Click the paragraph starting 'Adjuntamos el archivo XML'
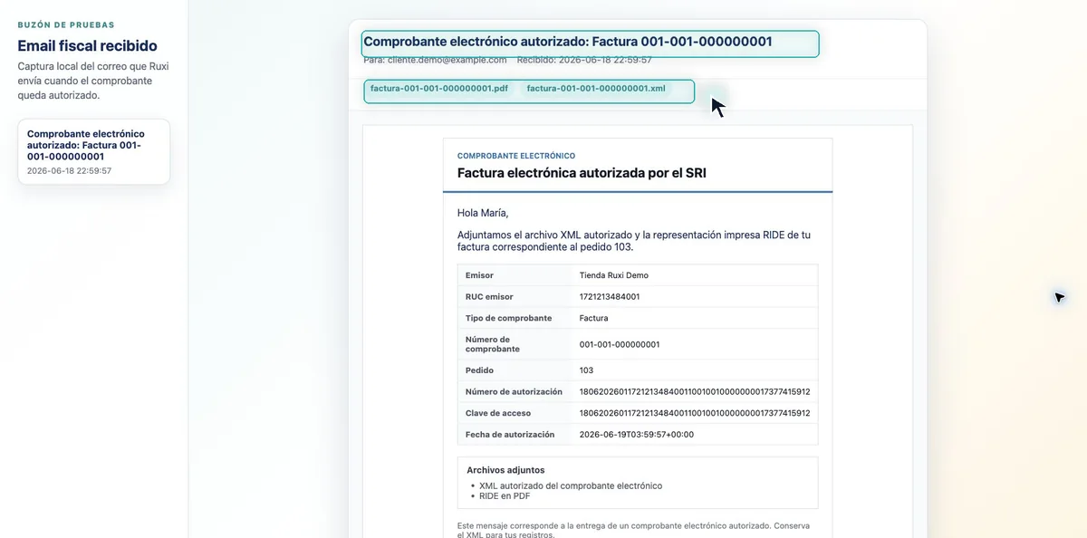The image size is (1087, 538). (x=634, y=240)
